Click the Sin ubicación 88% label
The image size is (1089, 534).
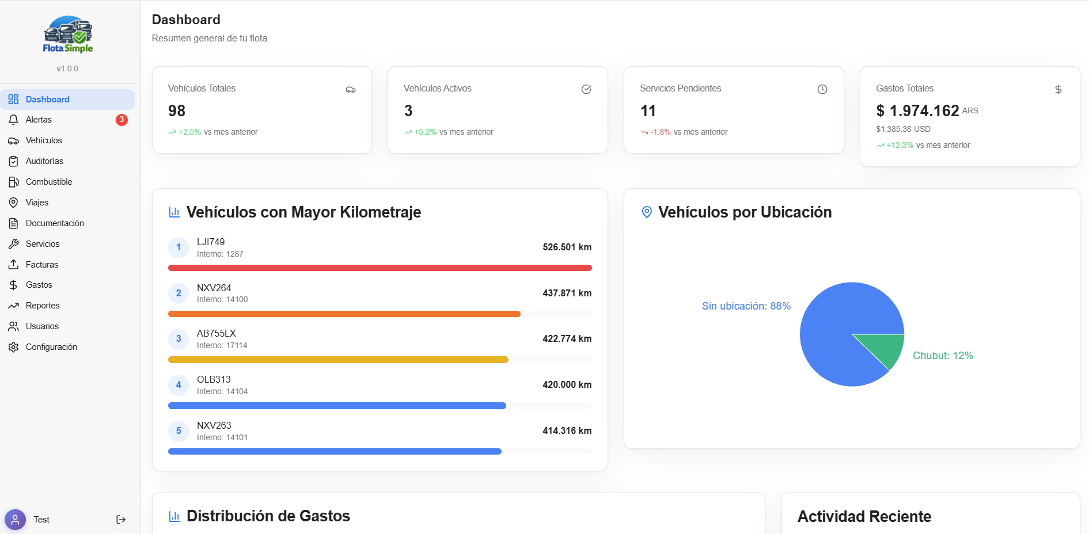click(746, 306)
